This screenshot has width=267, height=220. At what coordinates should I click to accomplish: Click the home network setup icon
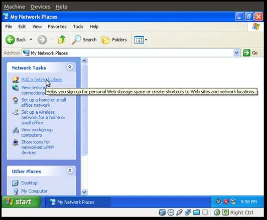click(16, 100)
